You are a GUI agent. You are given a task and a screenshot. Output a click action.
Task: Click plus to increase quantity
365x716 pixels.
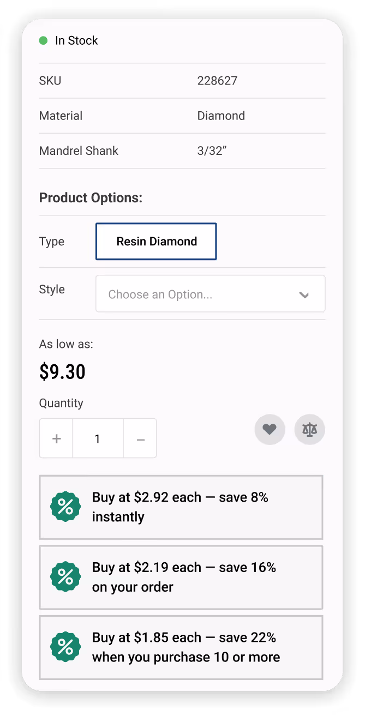pyautogui.click(x=56, y=438)
